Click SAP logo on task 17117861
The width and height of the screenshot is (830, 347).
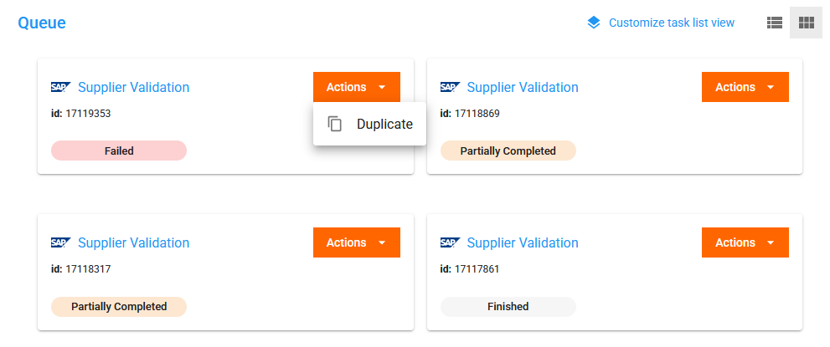pyautogui.click(x=450, y=242)
